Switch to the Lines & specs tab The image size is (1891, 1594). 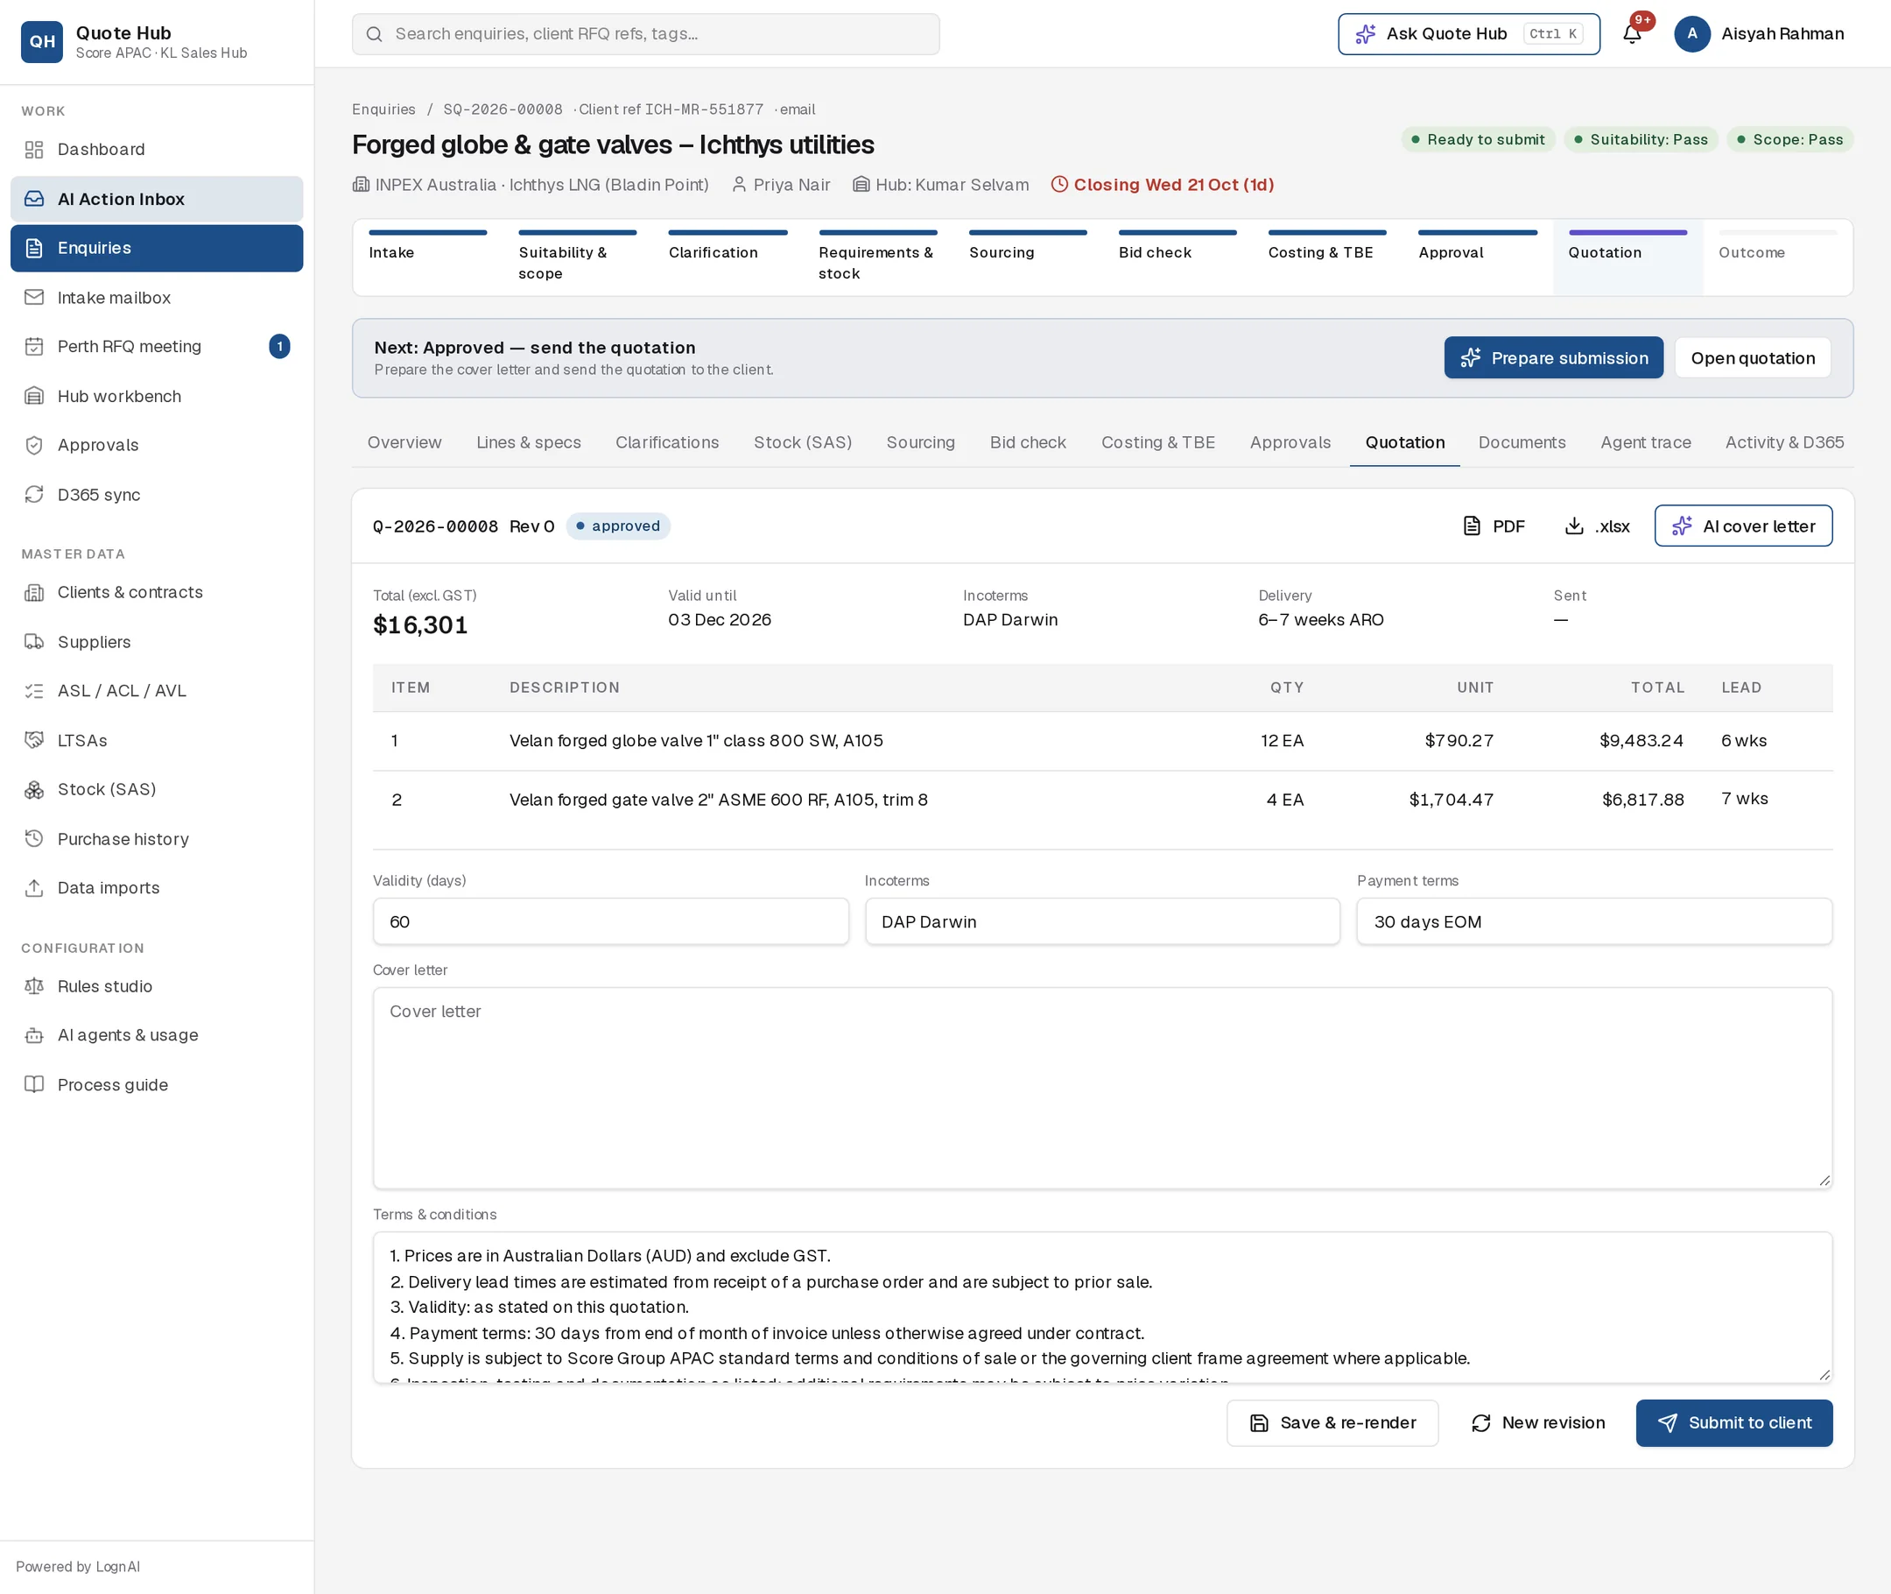click(x=528, y=443)
